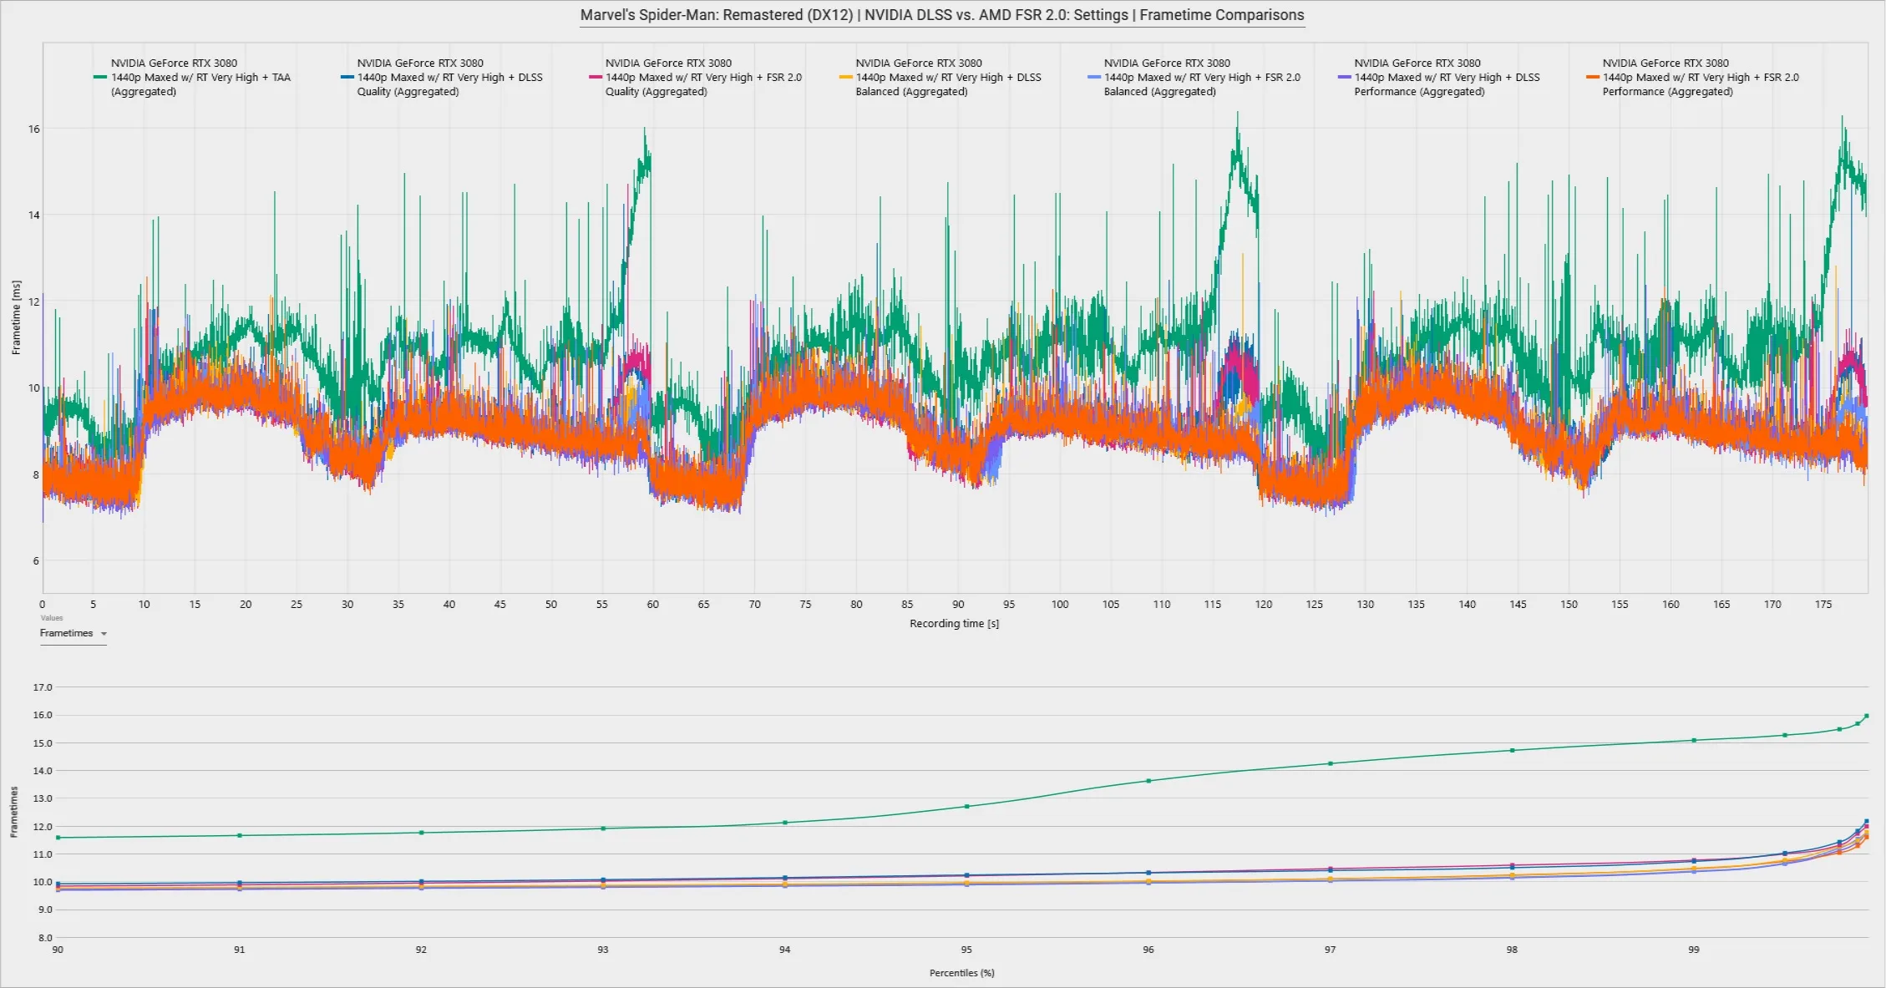Click the yellow DLSS Balanced color marker

(x=845, y=77)
